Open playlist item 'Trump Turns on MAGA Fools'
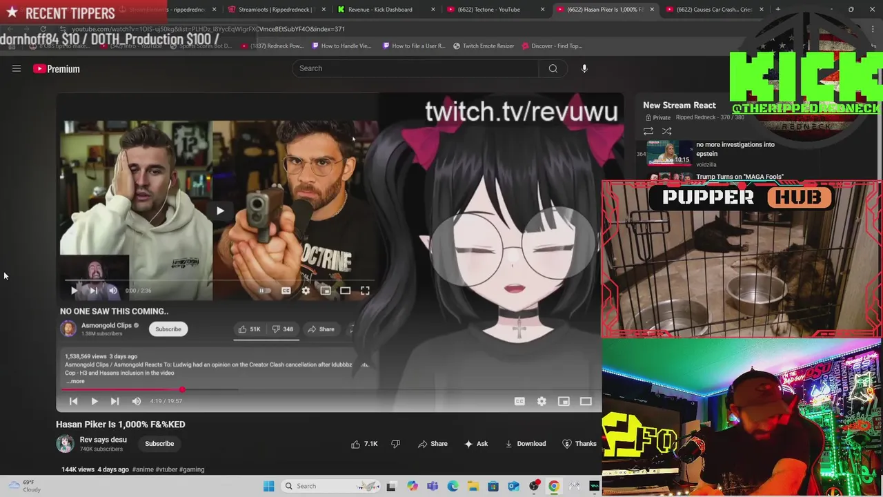The height and width of the screenshot is (497, 883). (740, 177)
